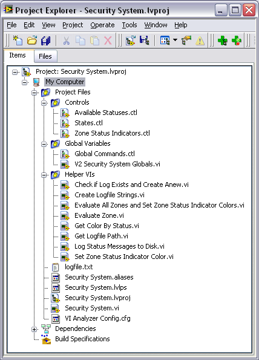Close the Project Explorer window
The width and height of the screenshot is (259, 360).
pyautogui.click(x=249, y=10)
